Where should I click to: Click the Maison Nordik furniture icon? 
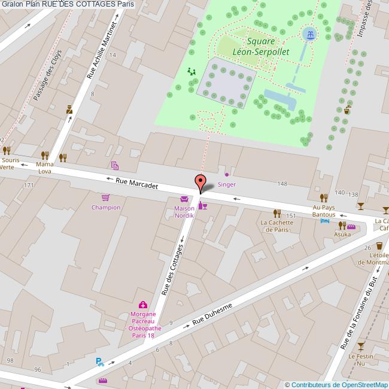(x=184, y=199)
